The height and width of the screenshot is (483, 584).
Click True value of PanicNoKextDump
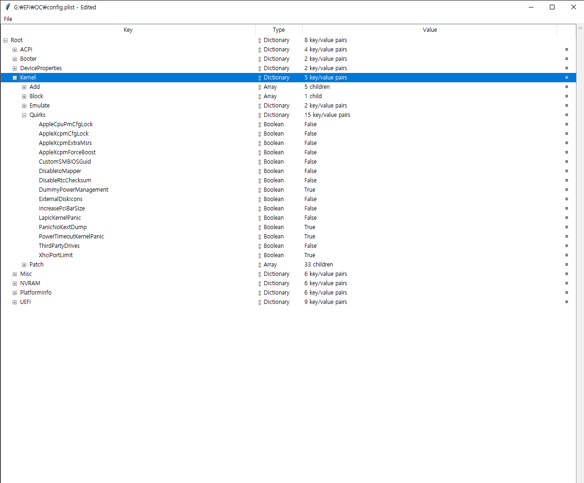(310, 227)
